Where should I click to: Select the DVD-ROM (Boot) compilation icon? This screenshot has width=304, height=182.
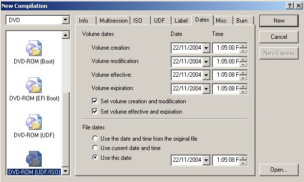[34, 48]
